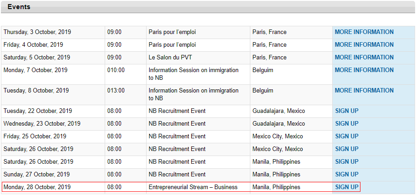
Task: Click the Wednesday, 23 October, 2019 date cell
Action: click(42, 124)
